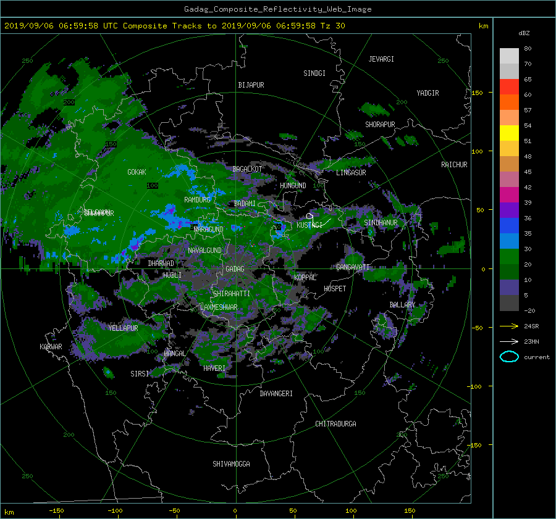Click the DHARWAD city label

pos(161,264)
